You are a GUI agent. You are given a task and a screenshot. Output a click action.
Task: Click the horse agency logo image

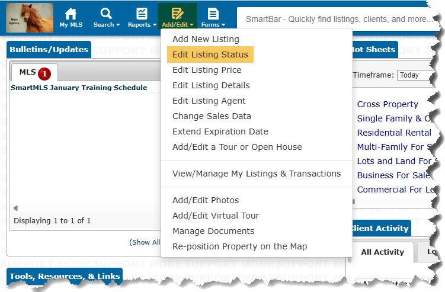30,18
